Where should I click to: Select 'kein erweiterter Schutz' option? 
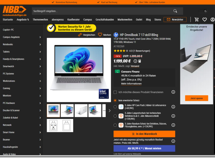[115, 100]
